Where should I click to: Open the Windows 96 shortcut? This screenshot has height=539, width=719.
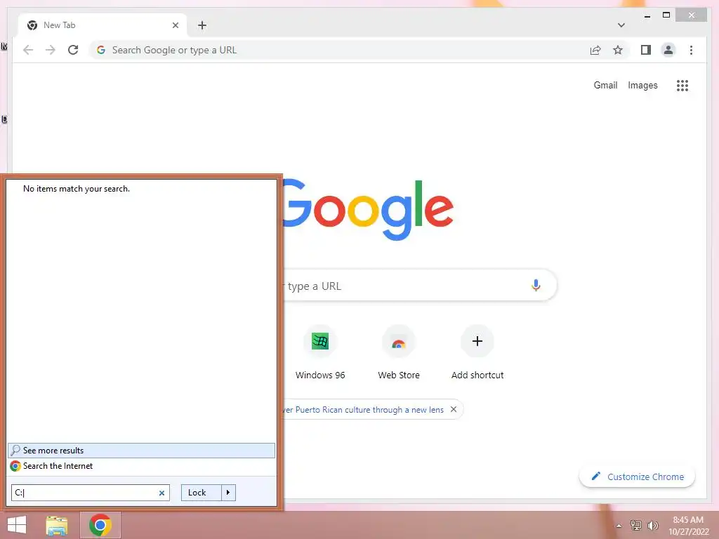pyautogui.click(x=320, y=352)
